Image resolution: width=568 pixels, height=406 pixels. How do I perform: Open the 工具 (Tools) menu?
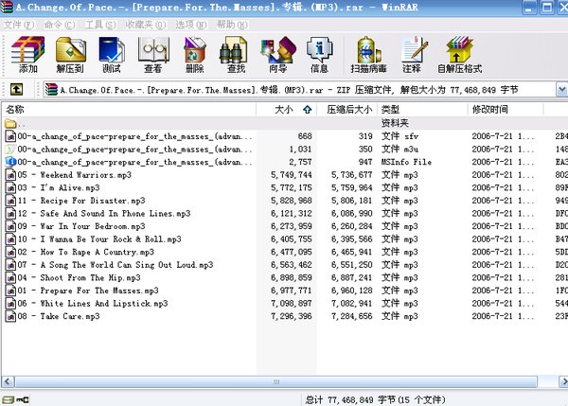click(x=100, y=25)
